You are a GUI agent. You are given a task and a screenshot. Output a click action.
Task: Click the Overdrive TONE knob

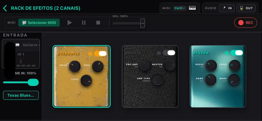[x=98, y=66]
